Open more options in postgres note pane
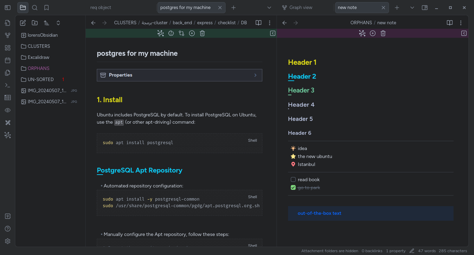The width and height of the screenshot is (474, 255). (270, 23)
